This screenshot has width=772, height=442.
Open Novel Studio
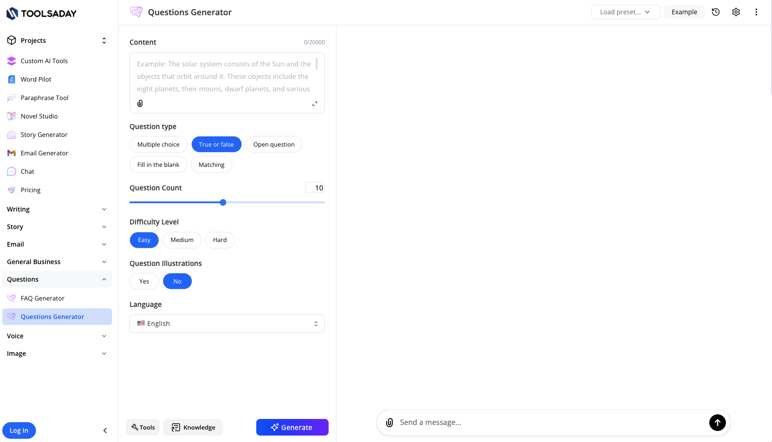point(39,116)
